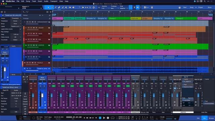Click the inspector info icon
Image resolution: width=215 pixels, height=121 pixels.
pyautogui.click(x=5, y=12)
